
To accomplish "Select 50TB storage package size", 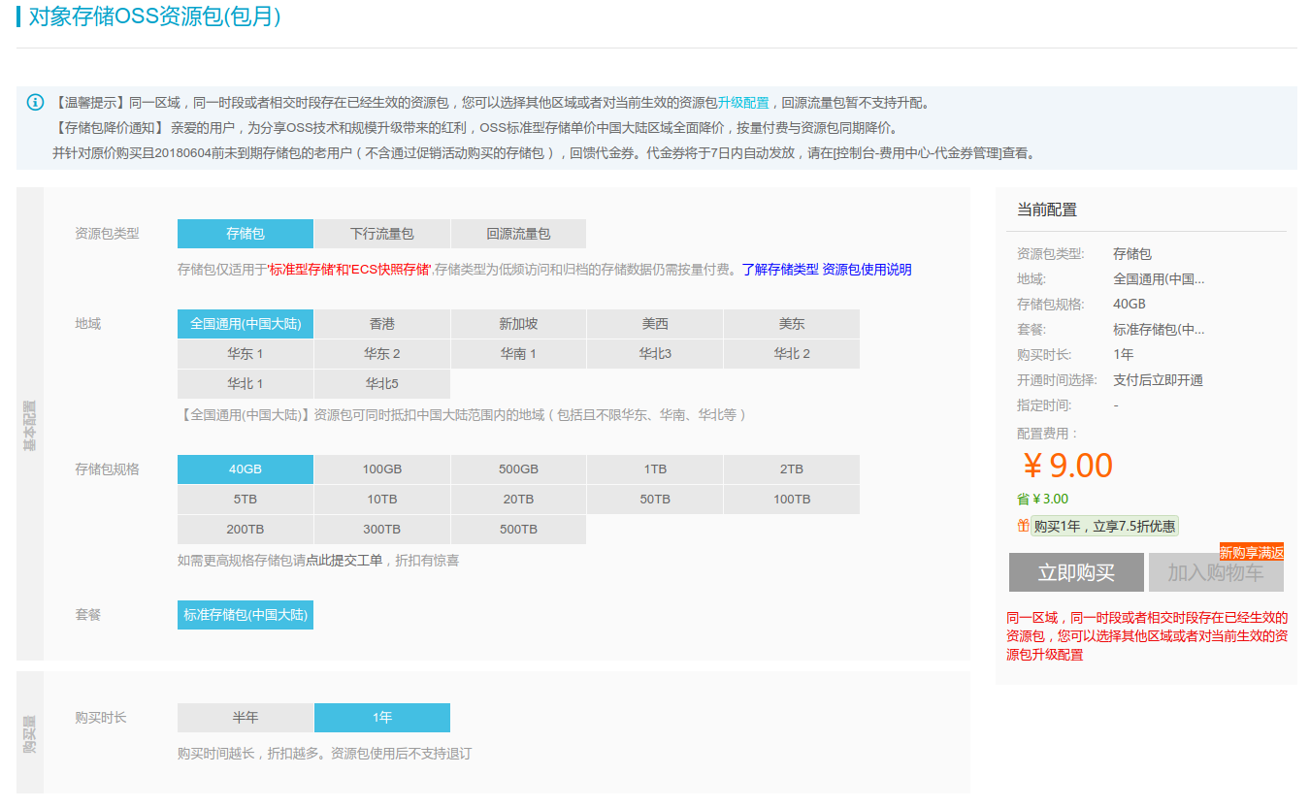I will point(655,500).
